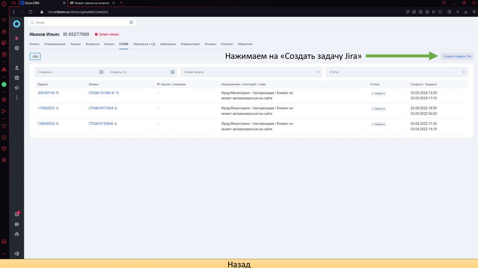The image size is (478, 268).
Task: Select the 'Jira' filter chip
Action: 35,56
